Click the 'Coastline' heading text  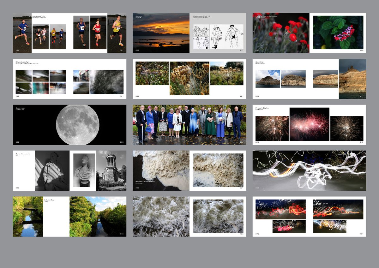[x=260, y=62]
